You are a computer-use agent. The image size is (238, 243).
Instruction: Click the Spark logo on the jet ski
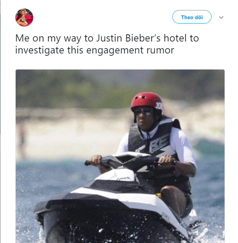click(x=124, y=179)
